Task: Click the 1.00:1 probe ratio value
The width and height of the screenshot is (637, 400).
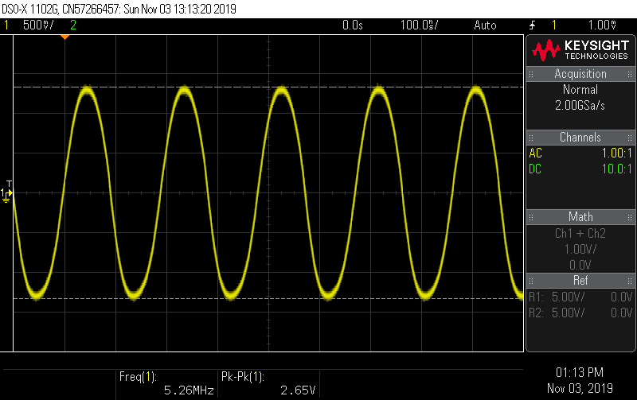Action: (616, 153)
